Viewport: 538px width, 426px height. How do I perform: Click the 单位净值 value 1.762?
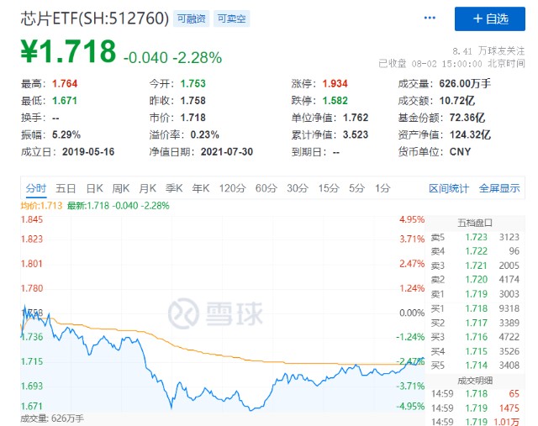(x=356, y=118)
